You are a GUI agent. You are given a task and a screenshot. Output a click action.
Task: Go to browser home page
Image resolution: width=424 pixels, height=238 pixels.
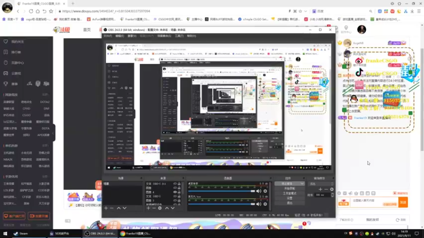click(38, 11)
